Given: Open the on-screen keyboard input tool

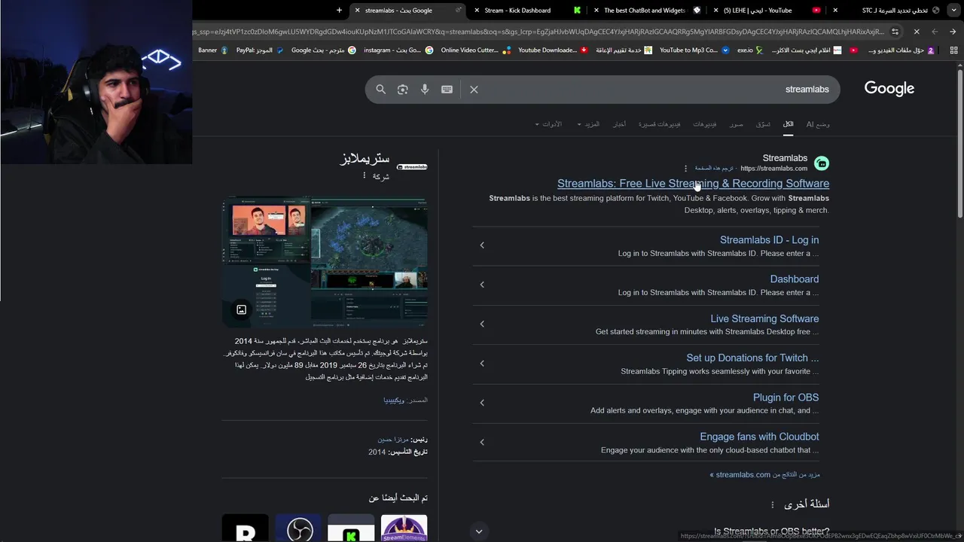Looking at the screenshot, I should click(x=447, y=89).
